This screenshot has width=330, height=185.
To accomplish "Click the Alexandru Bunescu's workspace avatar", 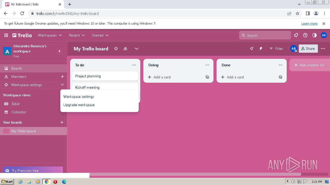I will click(7, 51).
